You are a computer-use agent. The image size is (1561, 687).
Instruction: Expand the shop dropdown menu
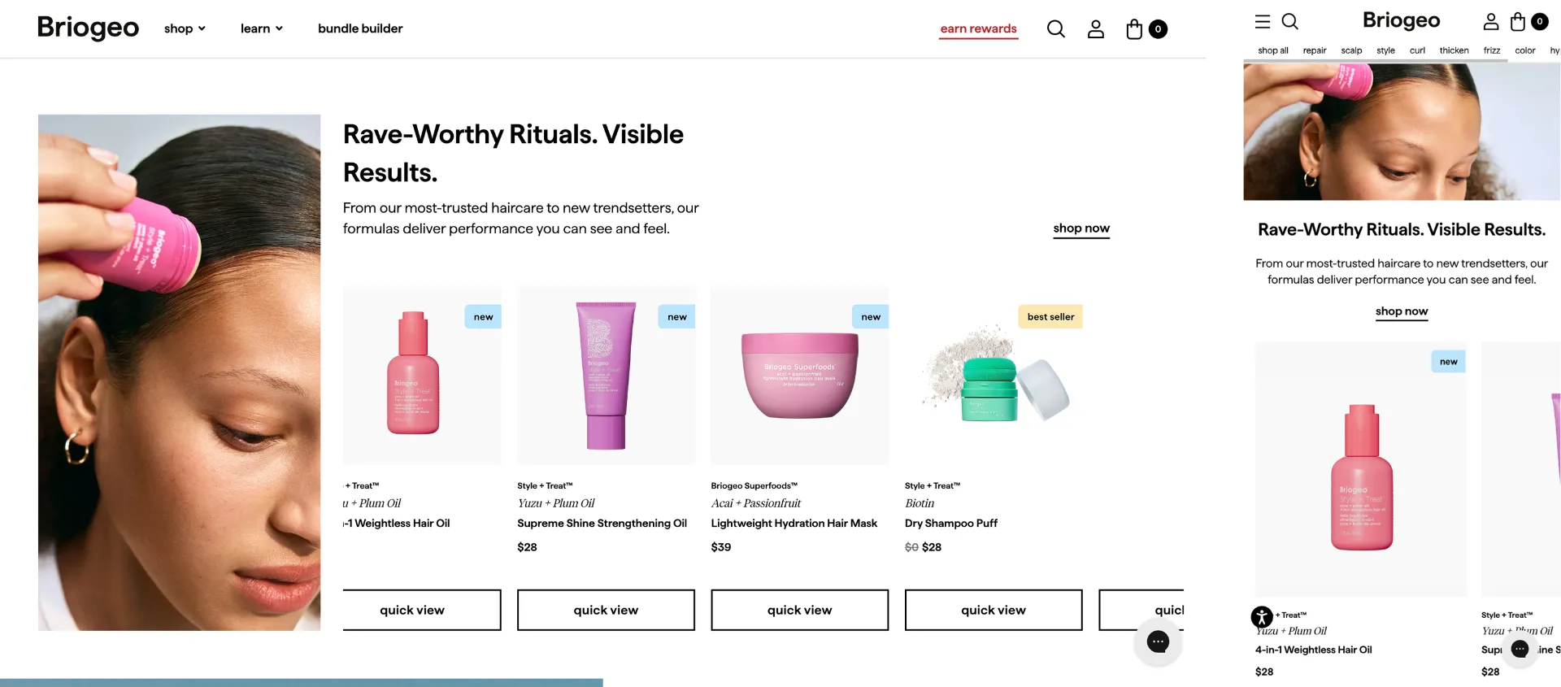click(185, 28)
